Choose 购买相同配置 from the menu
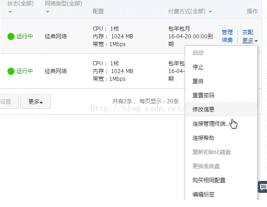This screenshot has width=267, height=207. pyautogui.click(x=221, y=180)
